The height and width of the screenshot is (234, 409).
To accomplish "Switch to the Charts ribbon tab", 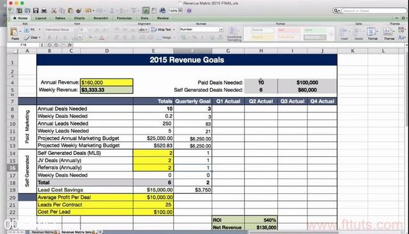I will [x=79, y=18].
